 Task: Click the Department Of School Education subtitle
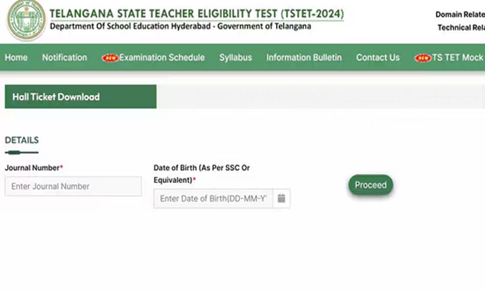pos(180,27)
